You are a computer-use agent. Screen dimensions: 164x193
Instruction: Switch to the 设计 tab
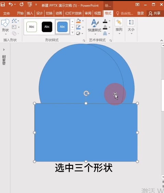coord(40,13)
